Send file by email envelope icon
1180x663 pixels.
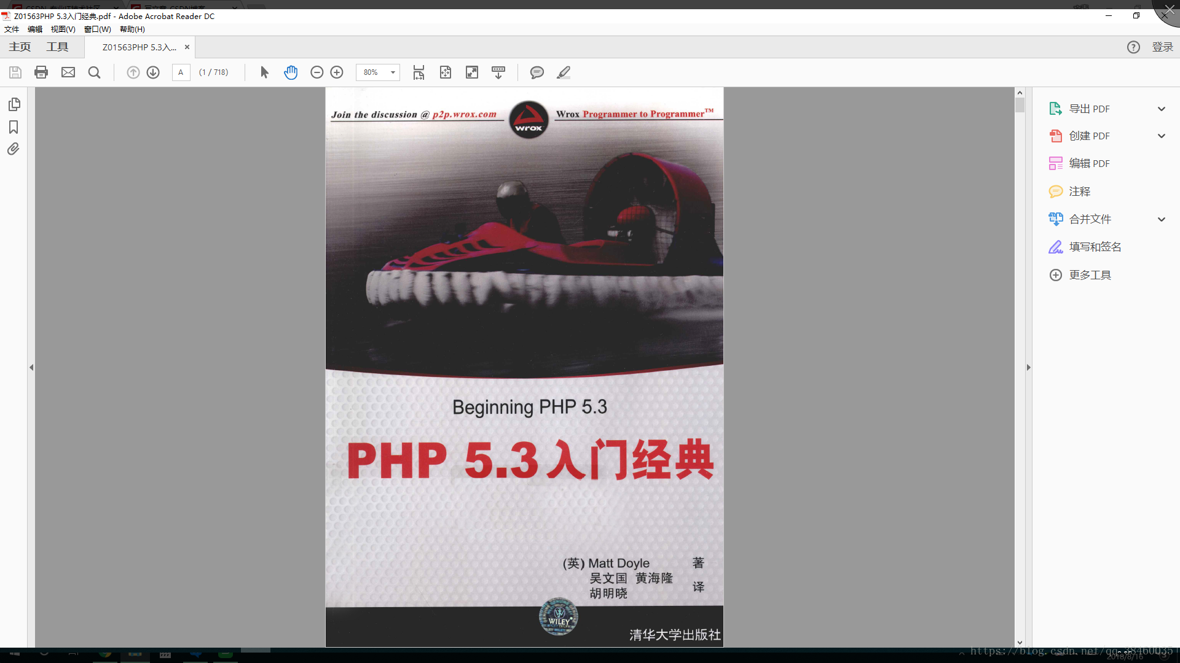(x=68, y=72)
